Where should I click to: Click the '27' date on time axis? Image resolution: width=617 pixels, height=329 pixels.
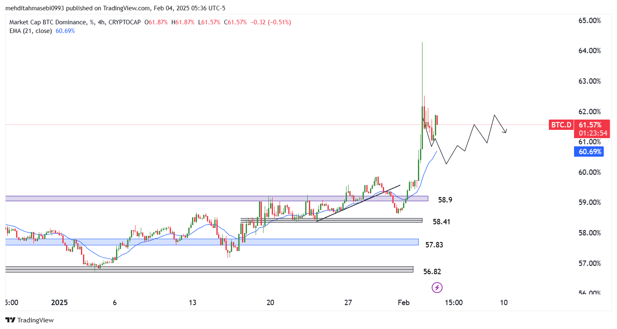pyautogui.click(x=348, y=303)
